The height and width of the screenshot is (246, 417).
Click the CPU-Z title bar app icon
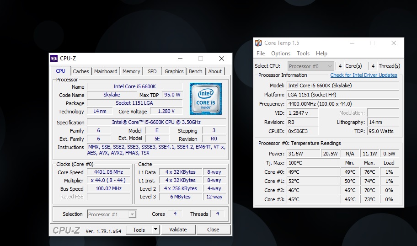click(x=54, y=58)
